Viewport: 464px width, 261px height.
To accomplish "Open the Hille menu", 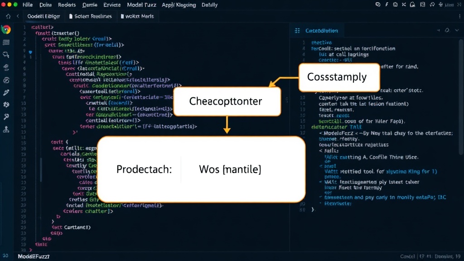I will [x=28, y=5].
